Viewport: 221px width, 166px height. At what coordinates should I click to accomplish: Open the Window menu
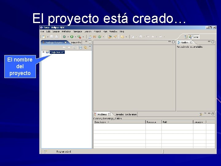(113, 31)
